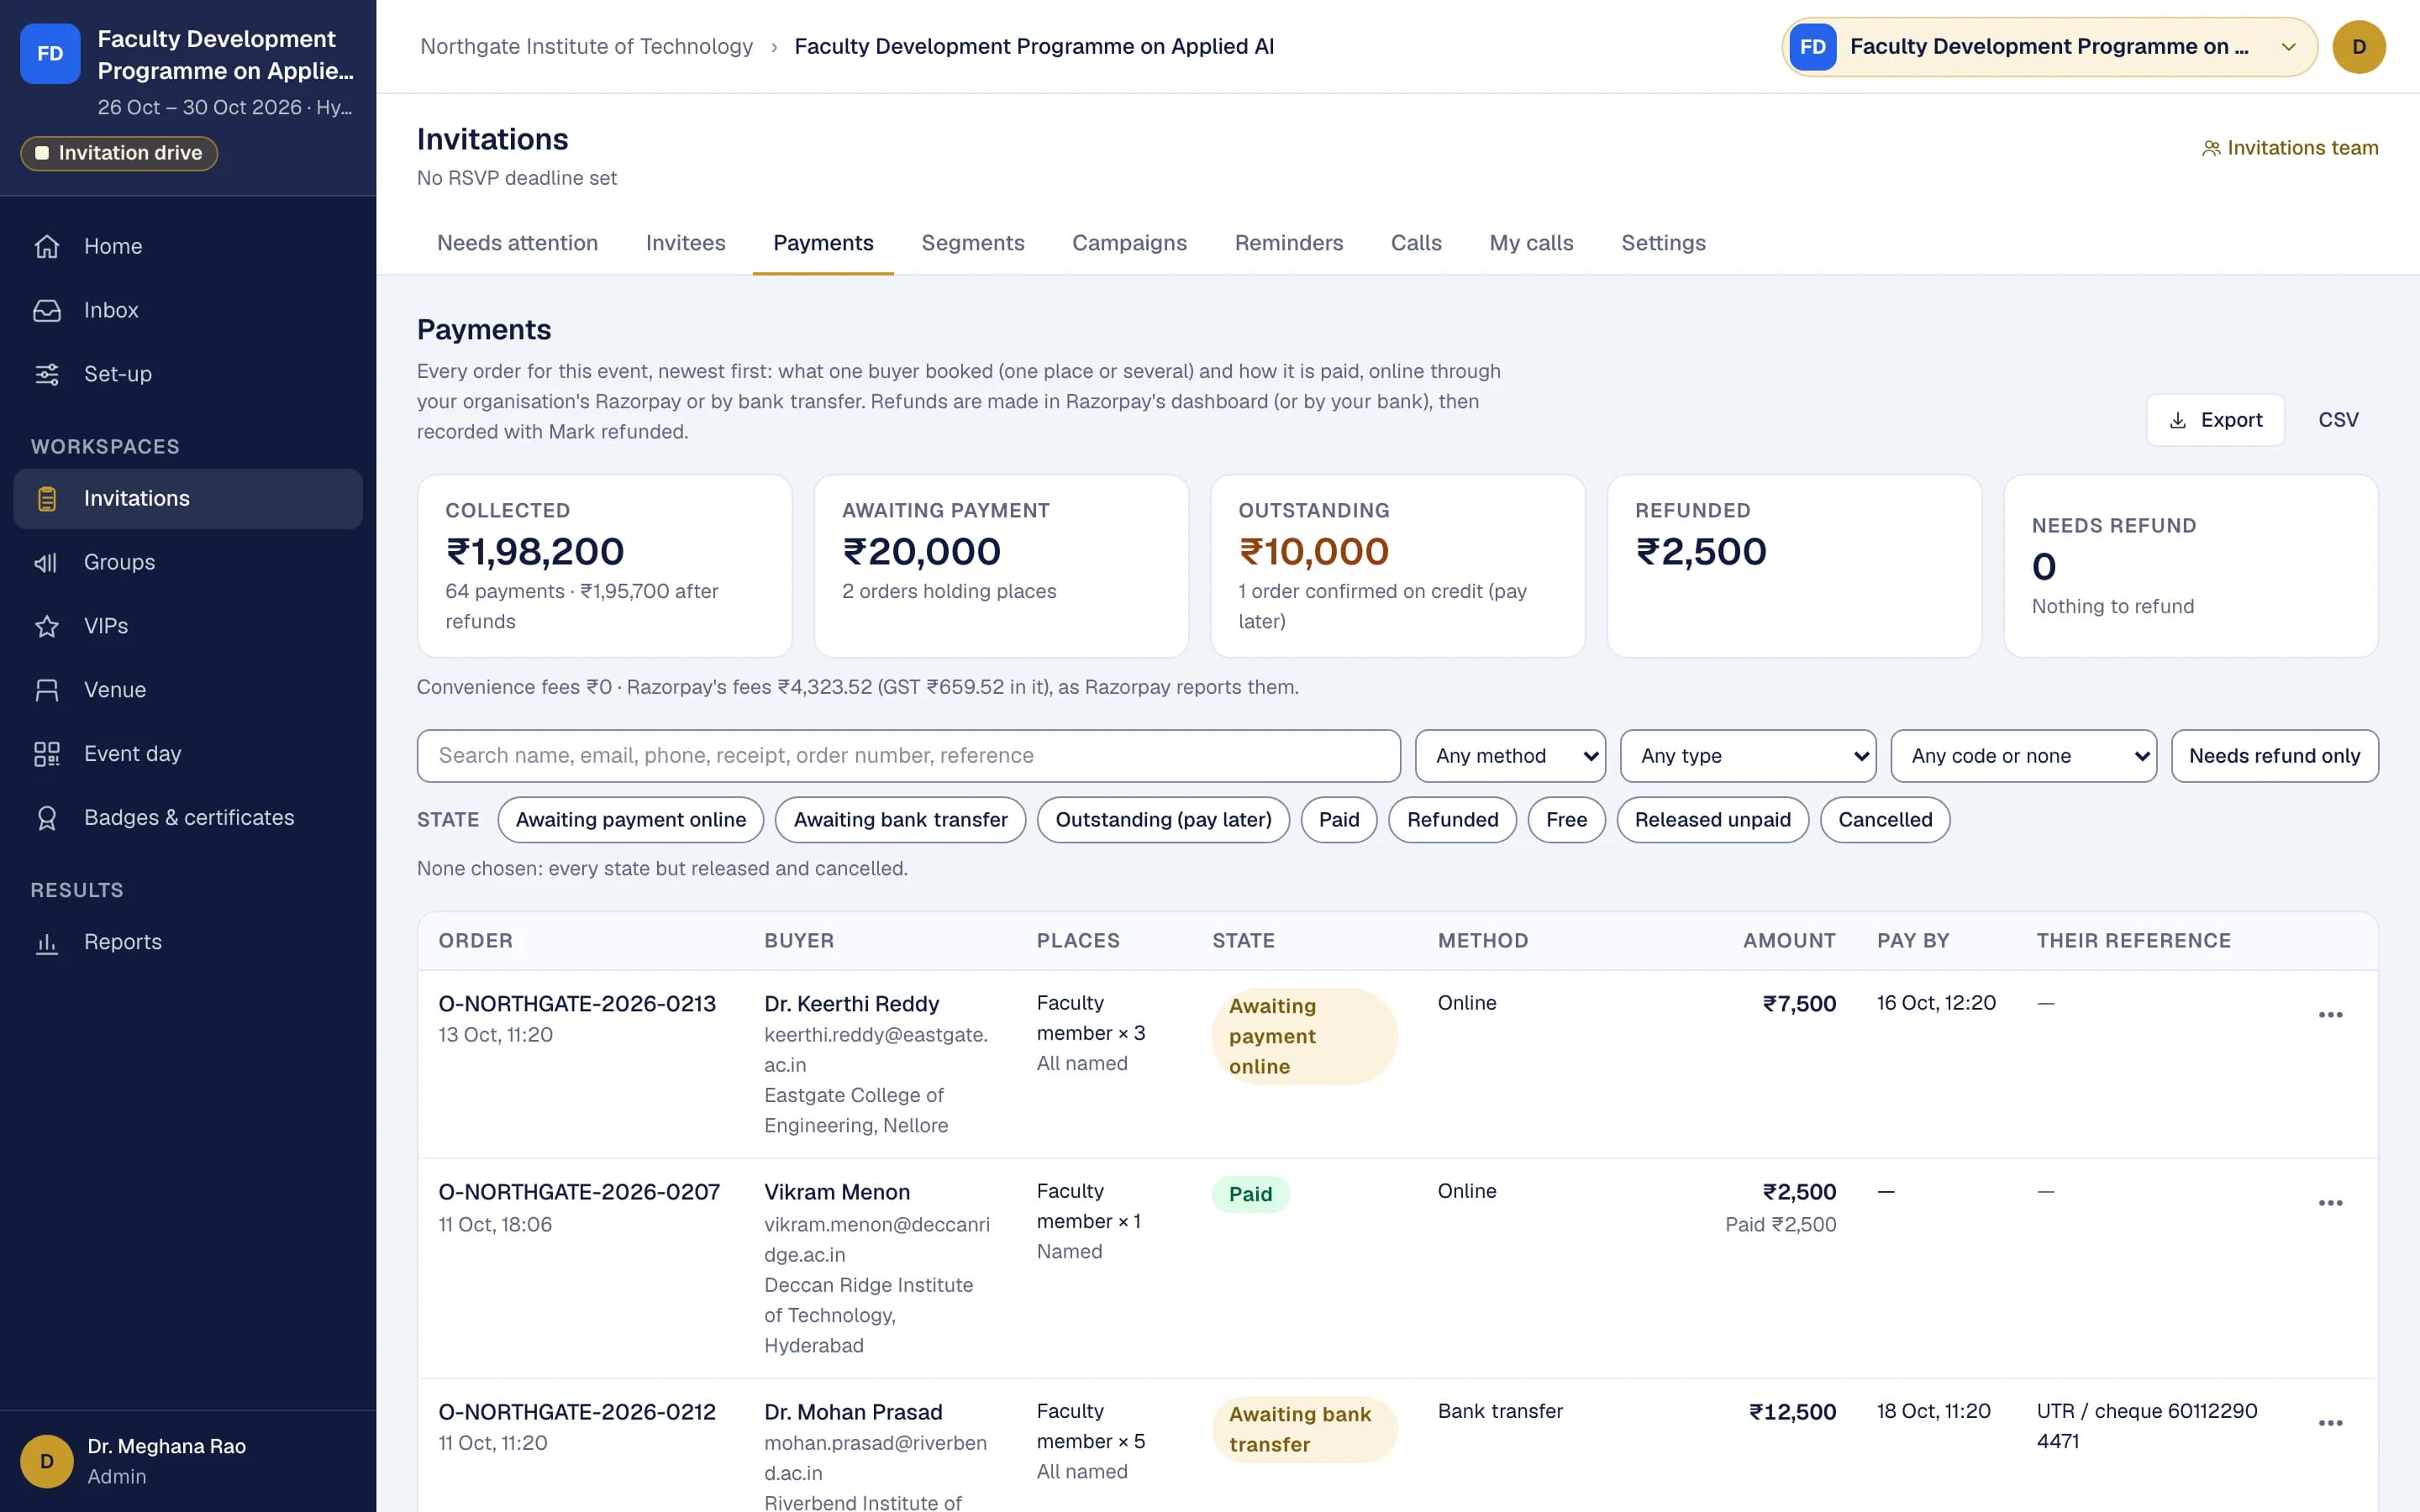
Task: Toggle the Needs refund only filter
Action: point(2274,756)
